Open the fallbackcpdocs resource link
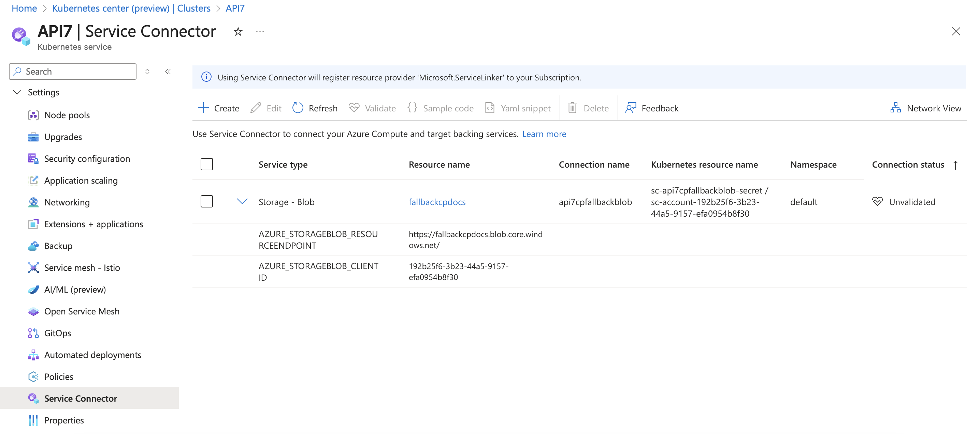980x434 pixels. click(437, 202)
